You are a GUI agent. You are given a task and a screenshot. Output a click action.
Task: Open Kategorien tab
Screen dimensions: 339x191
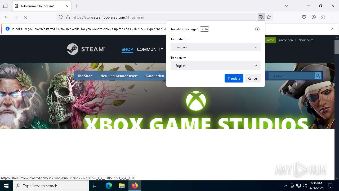[155, 76]
